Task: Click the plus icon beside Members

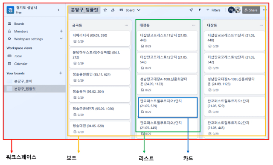Action: 61,31
